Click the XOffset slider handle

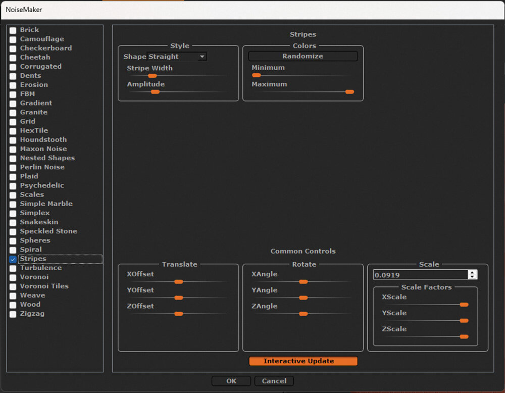(179, 282)
